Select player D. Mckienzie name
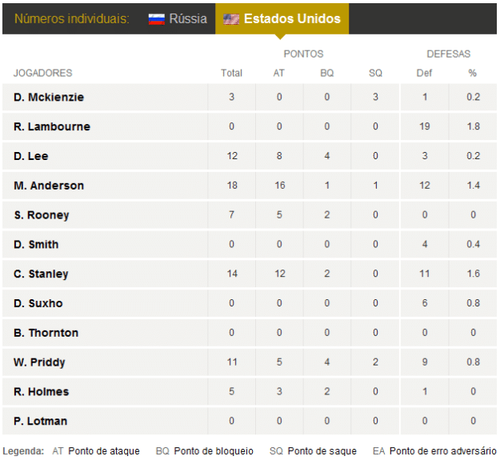Image resolution: width=504 pixels, height=464 pixels. (x=49, y=97)
